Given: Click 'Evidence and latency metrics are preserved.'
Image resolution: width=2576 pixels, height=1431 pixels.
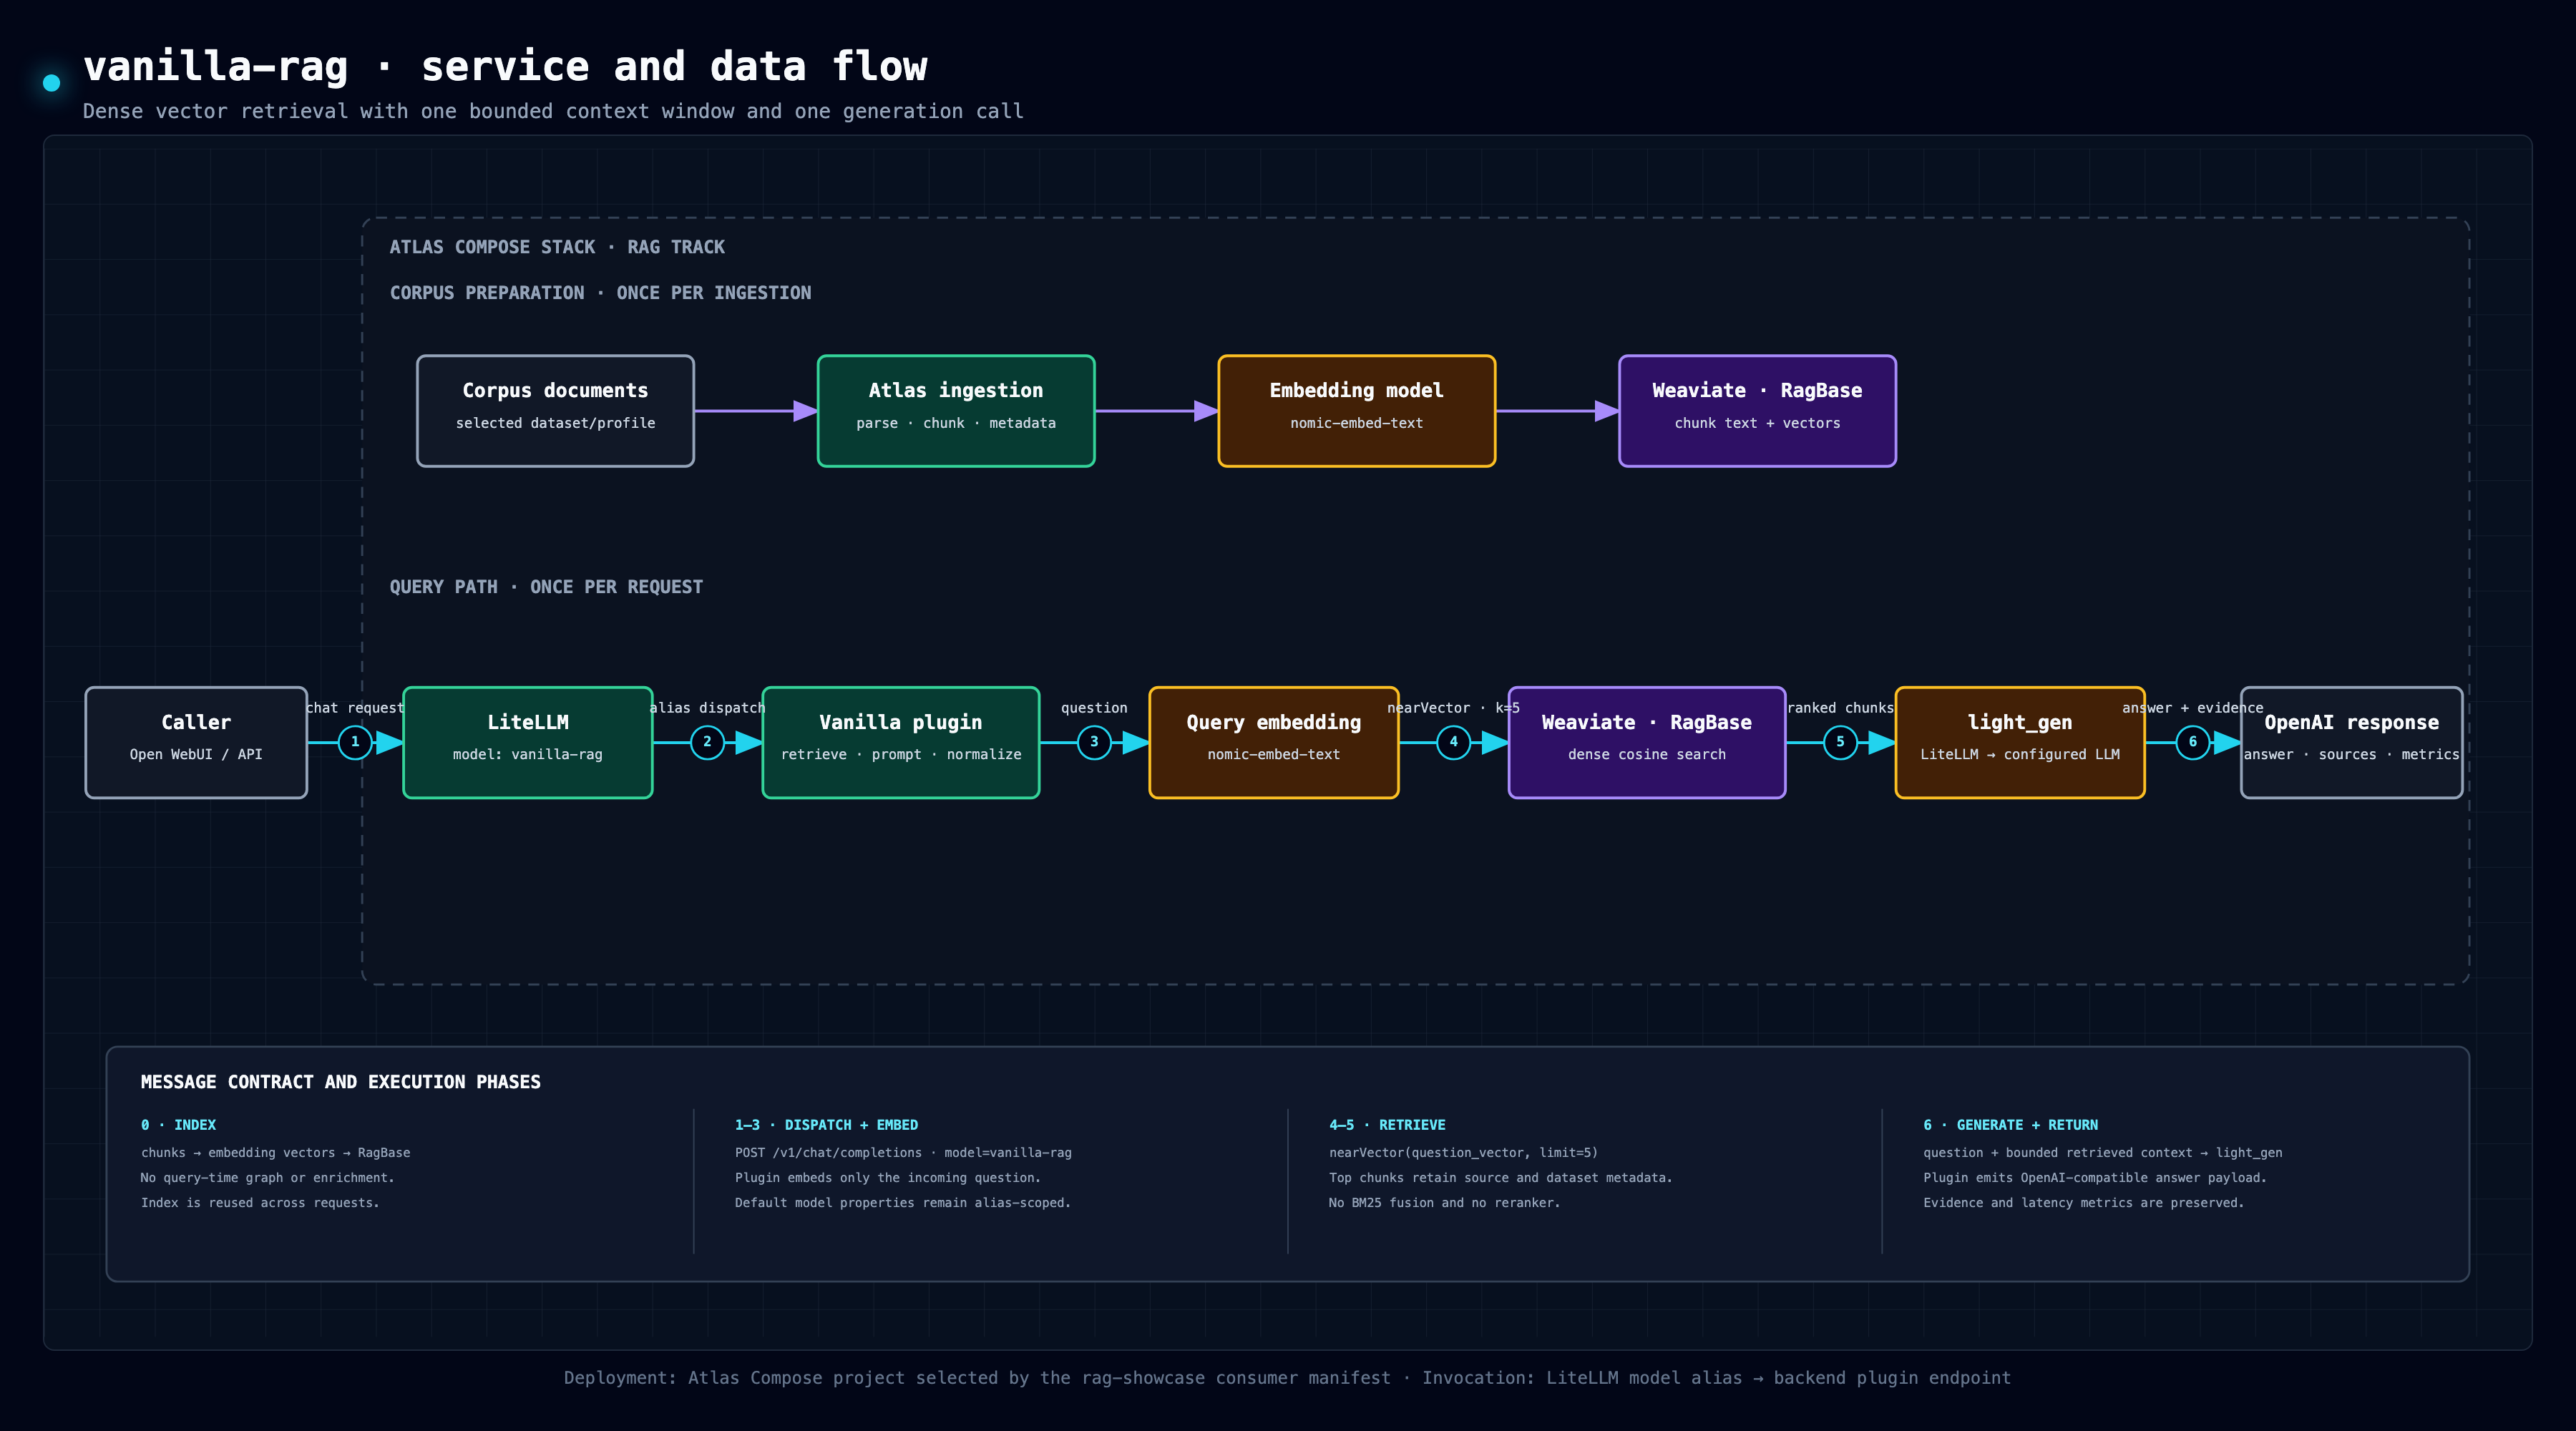Looking at the screenshot, I should (2083, 1203).
